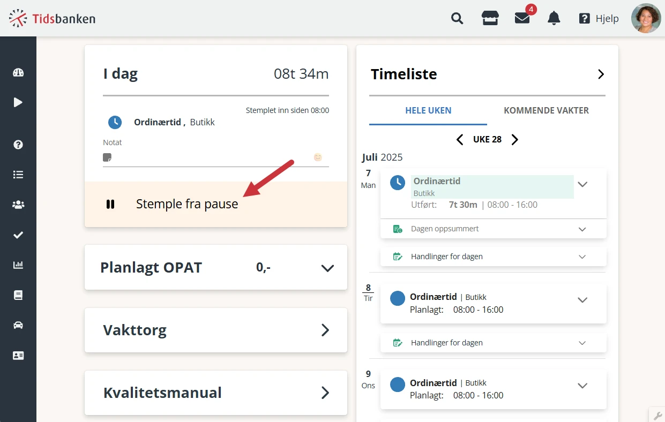This screenshot has width=665, height=422.
Task: Go to the next week after UKE 28
Action: pos(515,140)
